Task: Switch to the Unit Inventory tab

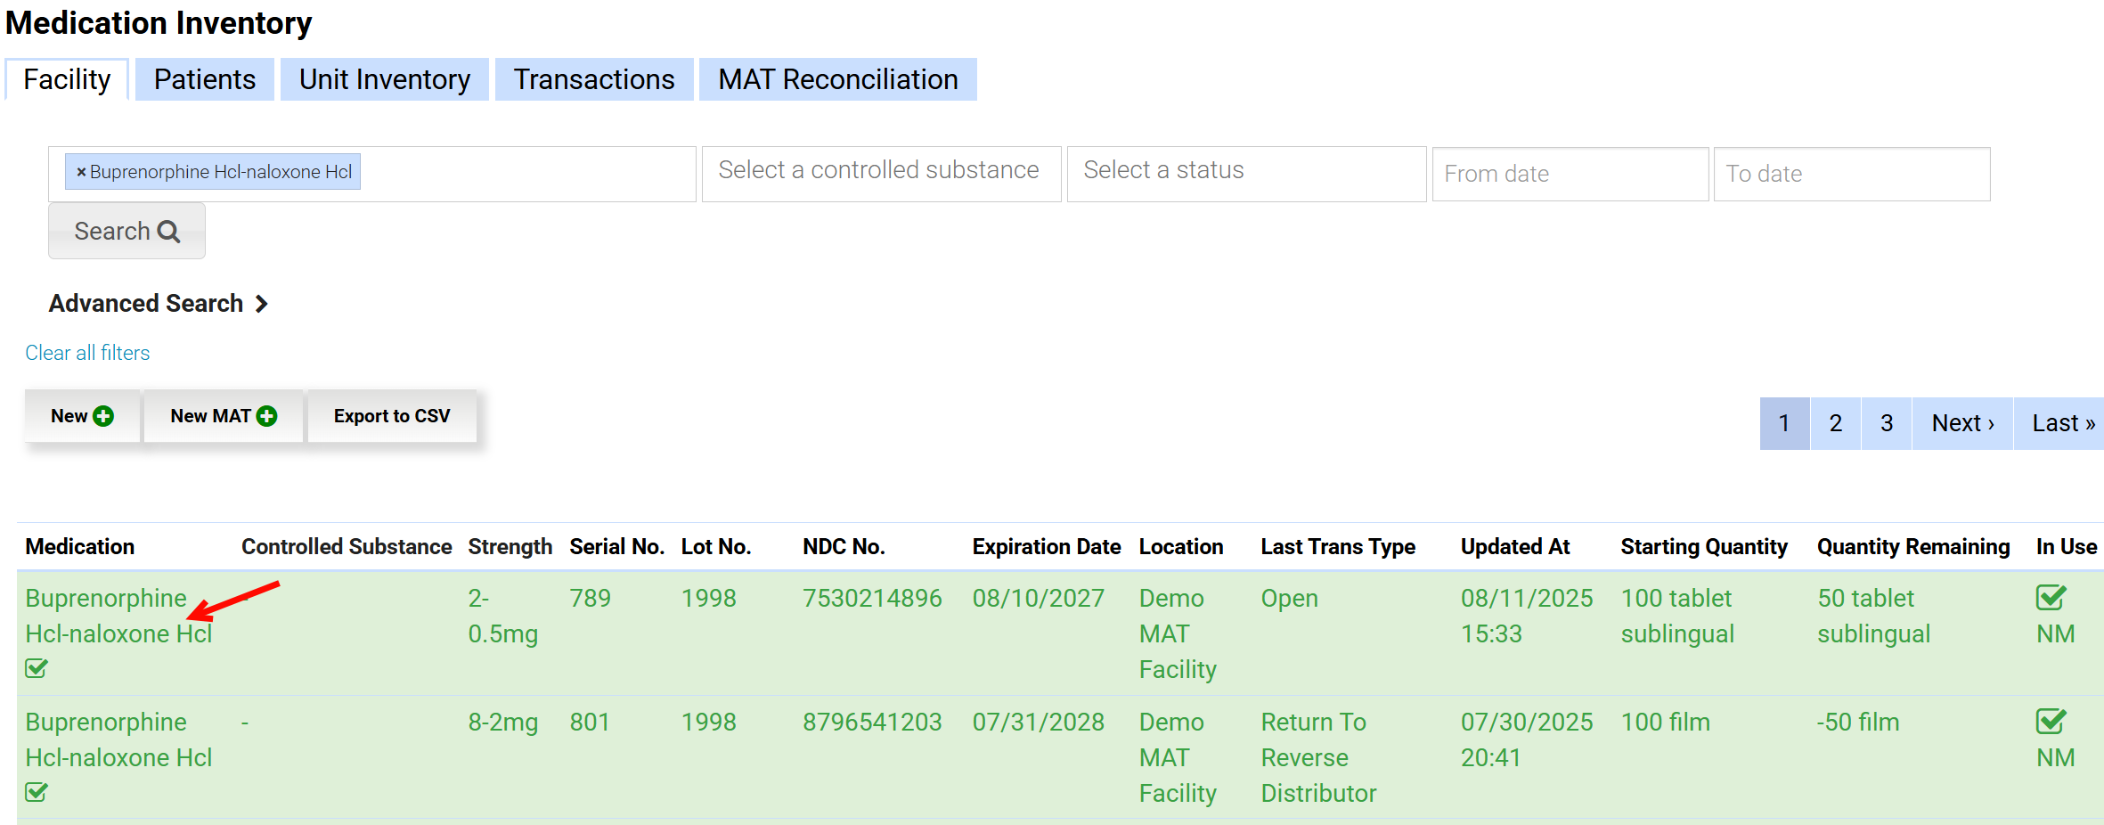Action: tap(384, 79)
